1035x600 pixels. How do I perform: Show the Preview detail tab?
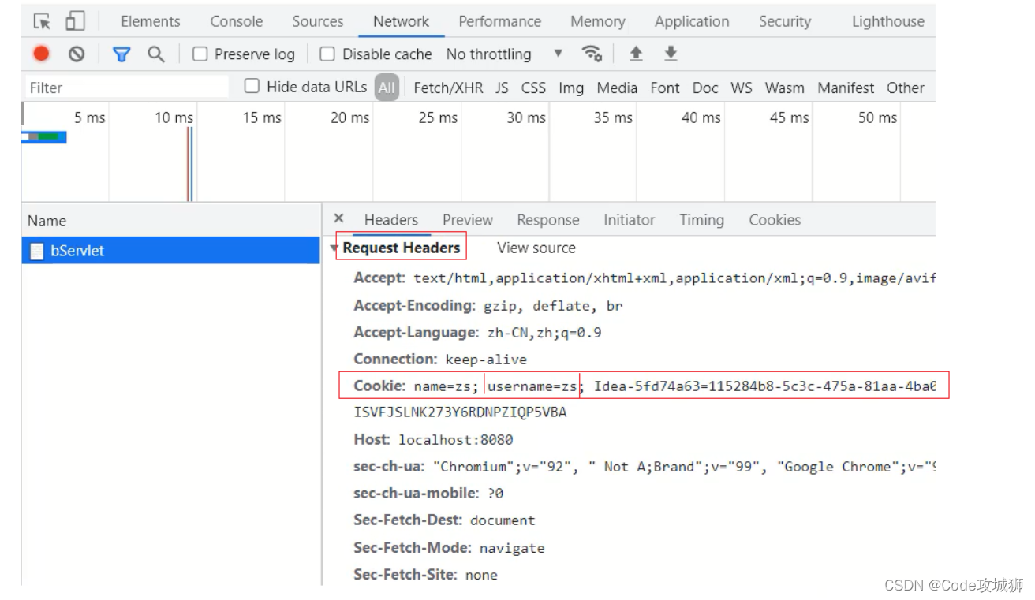point(467,220)
